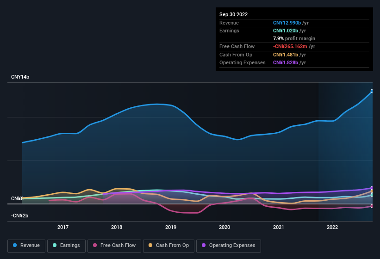
Task: Click the 7.9% profit margin text
Action: pyautogui.click(x=294, y=38)
